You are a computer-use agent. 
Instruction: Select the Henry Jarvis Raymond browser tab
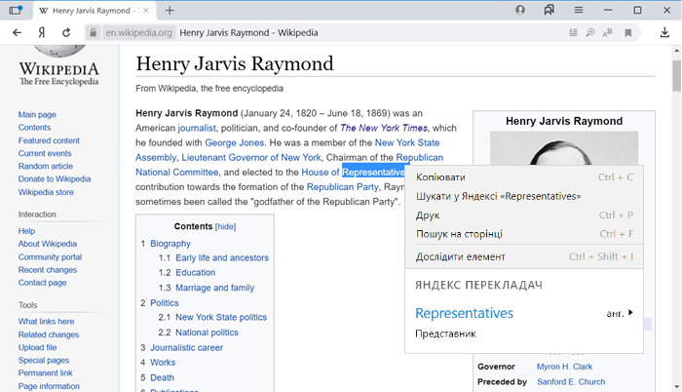point(94,11)
